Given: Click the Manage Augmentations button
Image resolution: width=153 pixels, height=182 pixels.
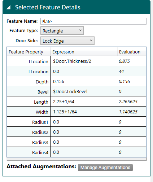Looking at the screenshot, I should pyautogui.click(x=105, y=168).
